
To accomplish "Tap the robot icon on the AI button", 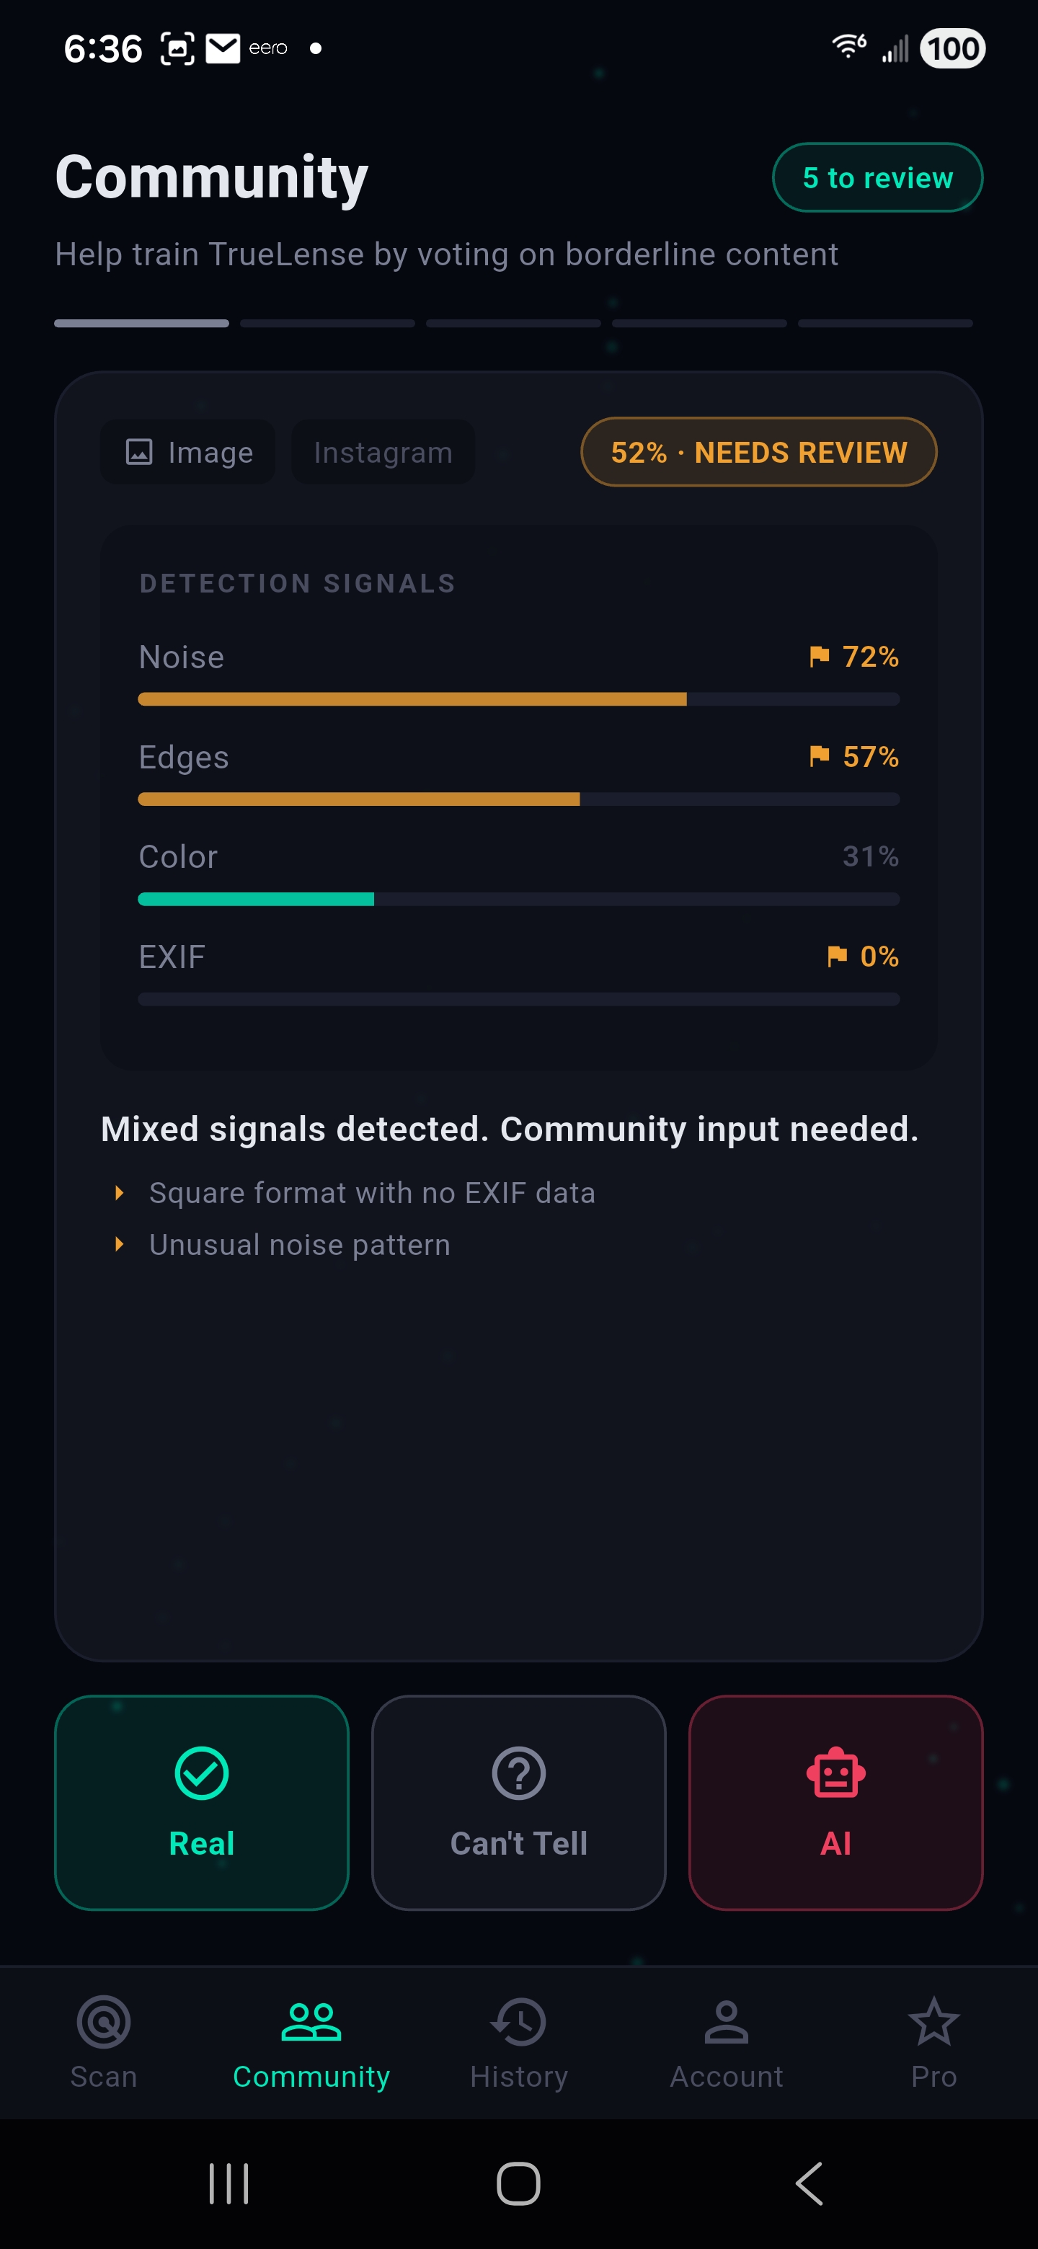I will pyautogui.click(x=835, y=1773).
